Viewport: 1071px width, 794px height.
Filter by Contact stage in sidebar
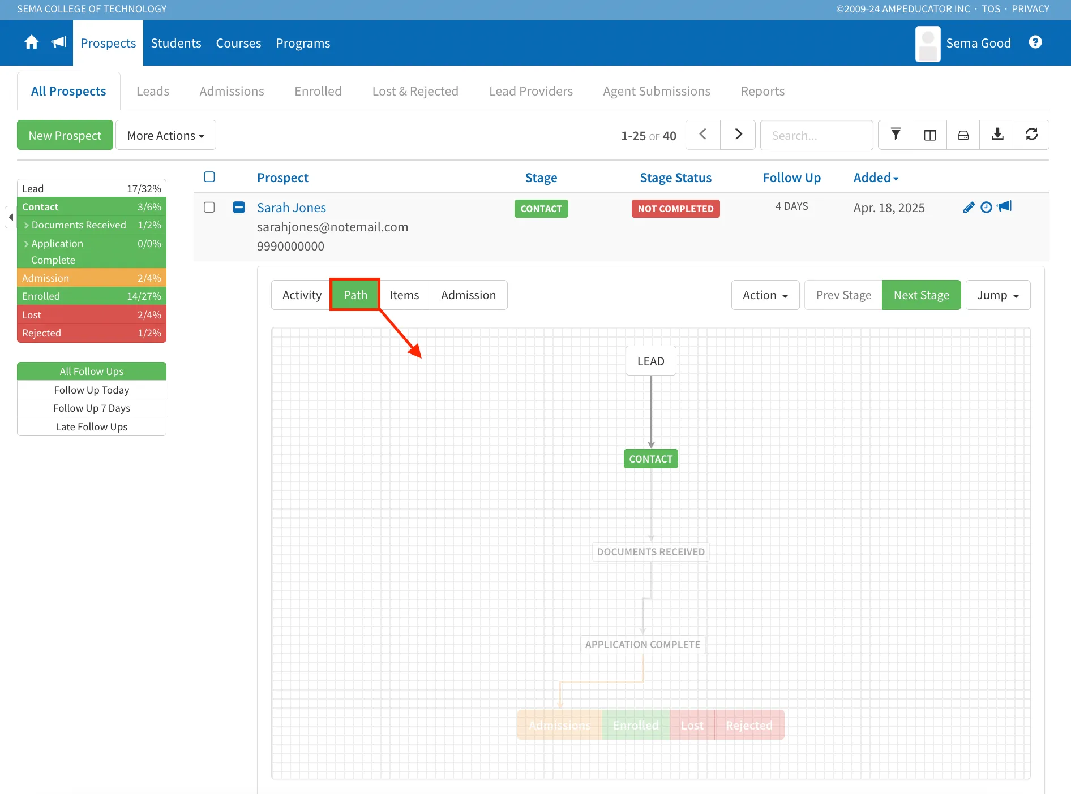point(92,207)
